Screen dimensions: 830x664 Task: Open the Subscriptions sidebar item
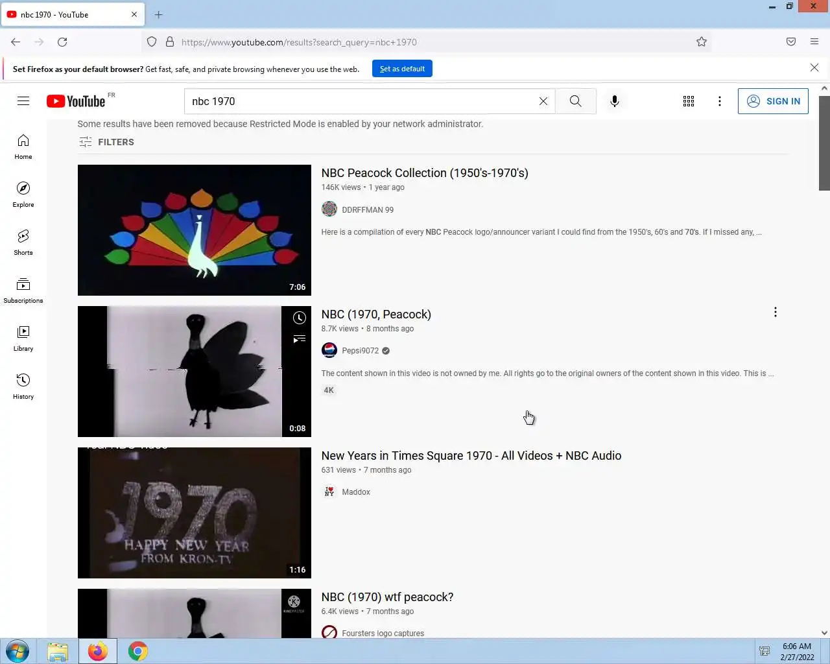(x=23, y=291)
